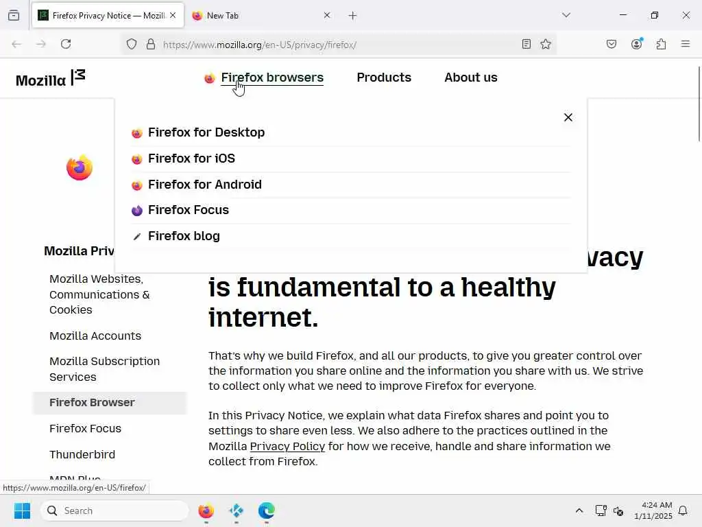This screenshot has width=702, height=527.
Task: Open Microsoft Edge from taskbar
Action: [267, 511]
